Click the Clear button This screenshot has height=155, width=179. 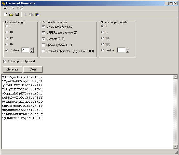[33, 69]
